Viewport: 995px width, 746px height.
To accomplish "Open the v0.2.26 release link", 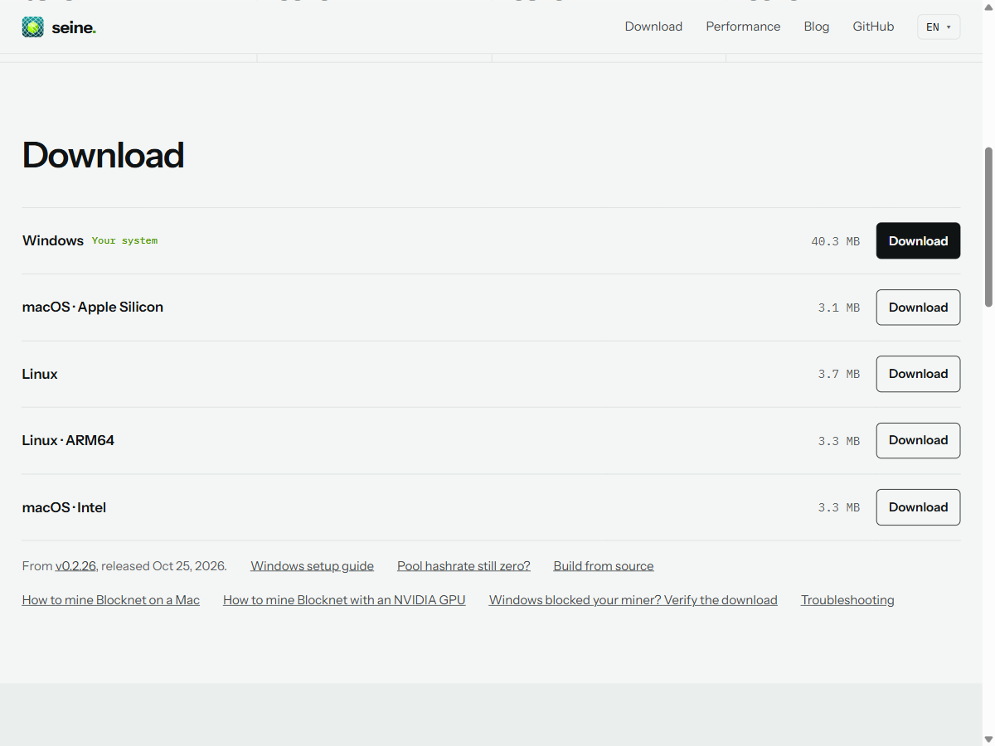I will 76,566.
